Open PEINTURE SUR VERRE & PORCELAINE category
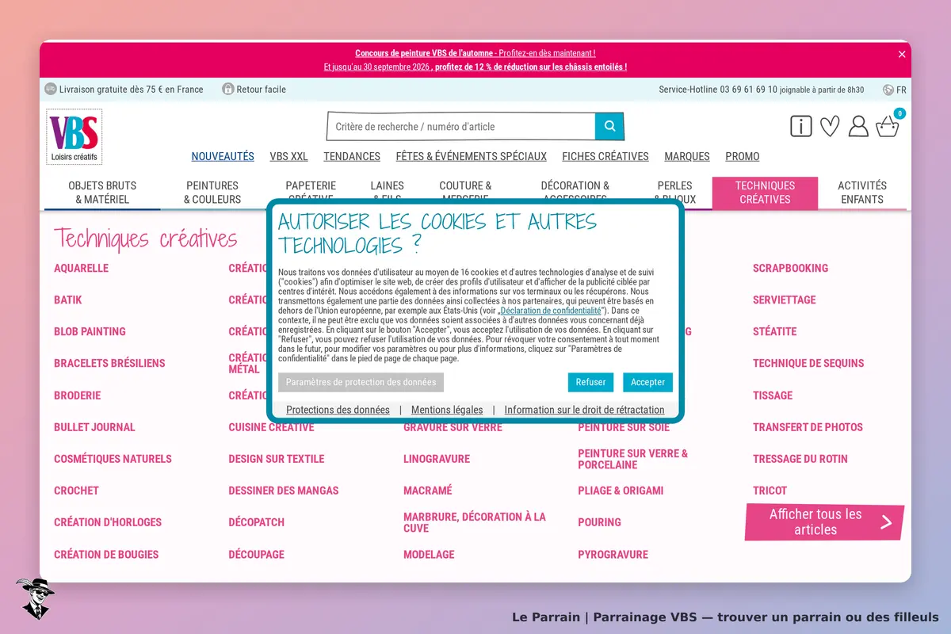This screenshot has width=951, height=634. click(633, 459)
